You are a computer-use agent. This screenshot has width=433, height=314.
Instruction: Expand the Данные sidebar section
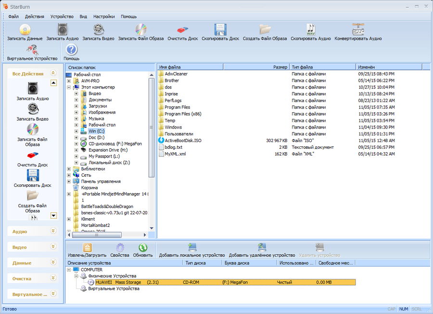(x=53, y=263)
